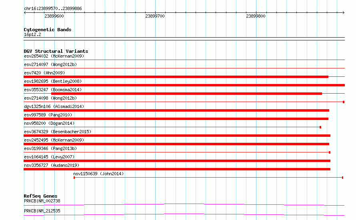This screenshot has width=356, height=220.
Task: Click the esv997589 (Pang2010) label
Action: tap(48, 115)
